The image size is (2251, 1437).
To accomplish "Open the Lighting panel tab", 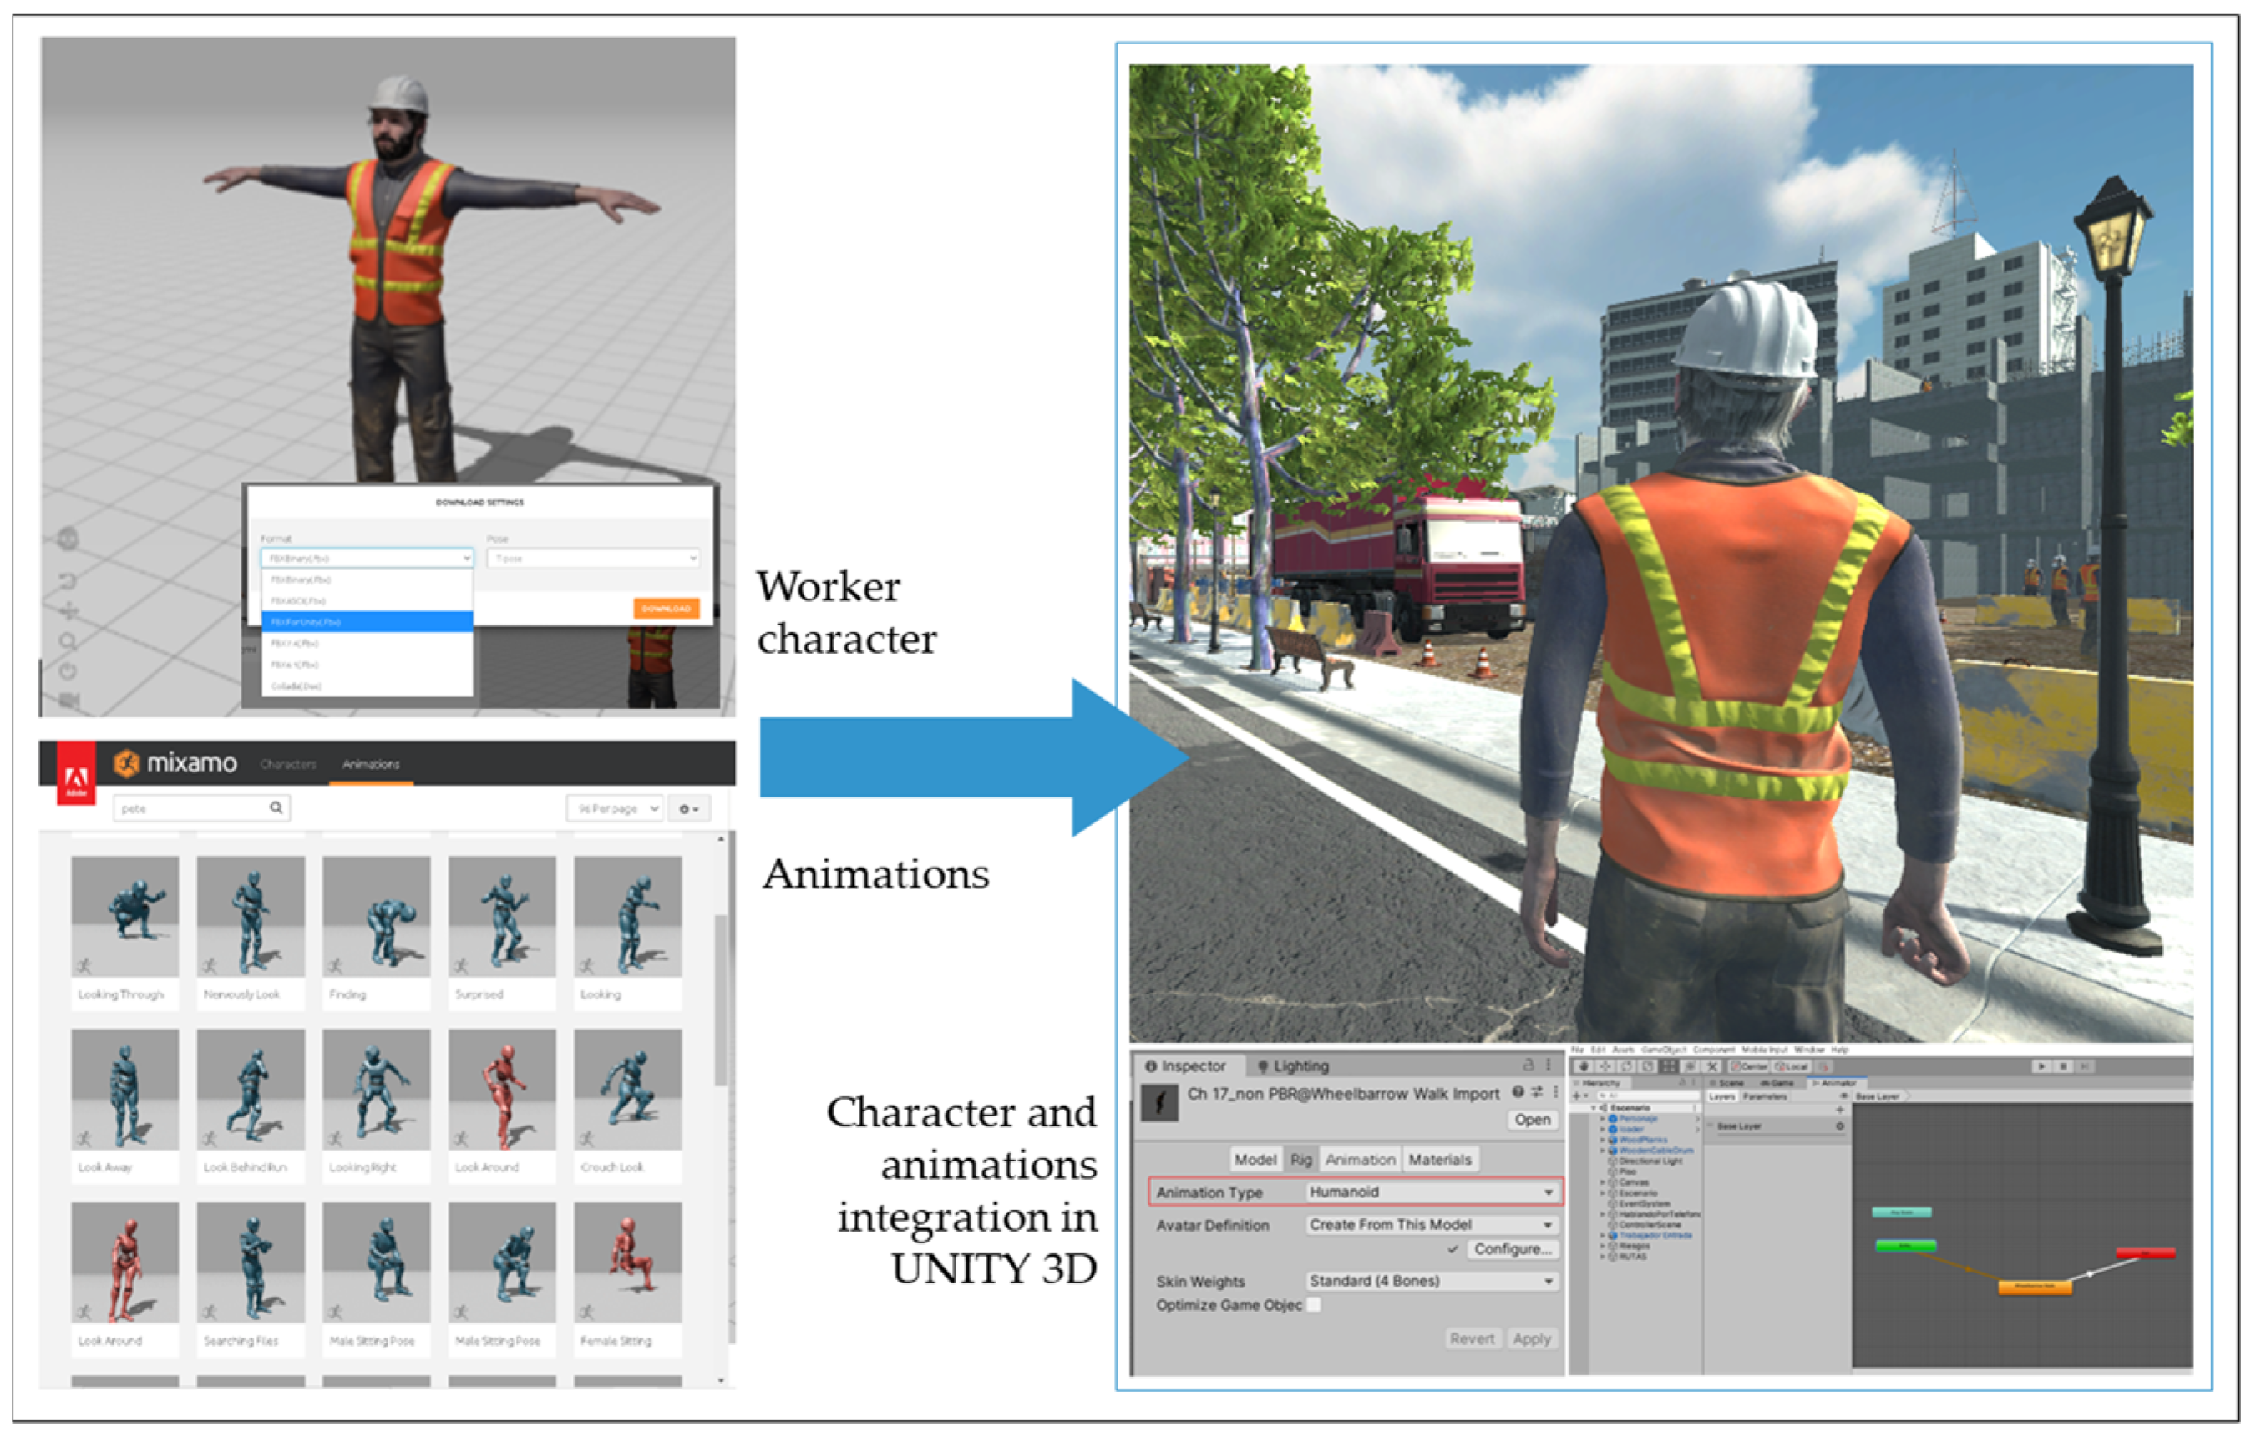I will point(1293,1066).
